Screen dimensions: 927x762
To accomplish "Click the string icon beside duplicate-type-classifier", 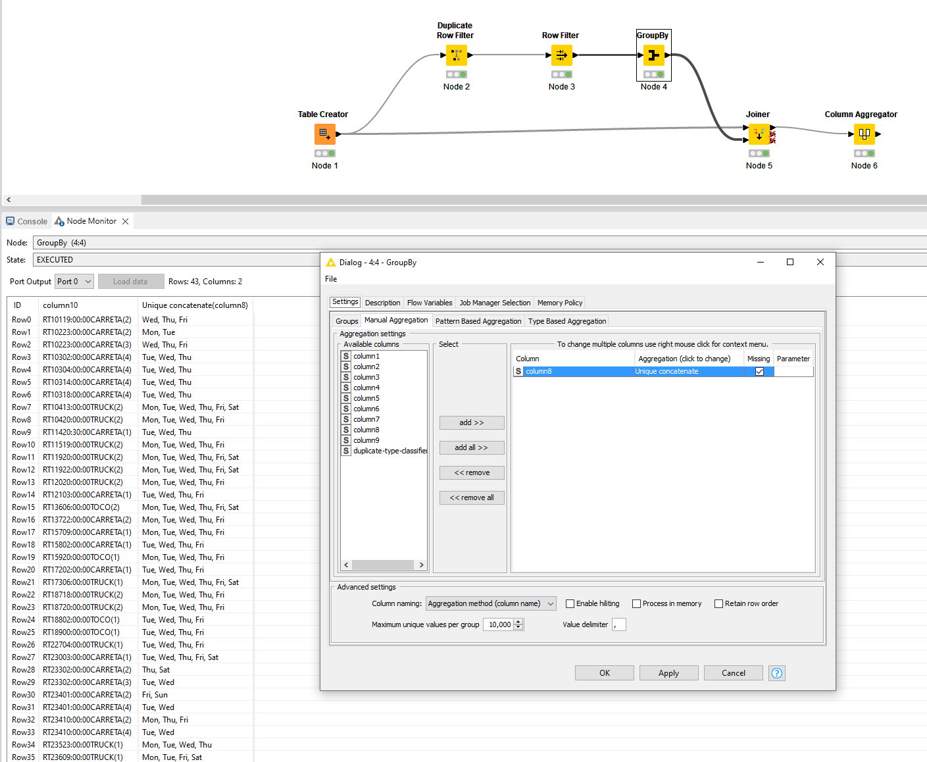I will [x=346, y=451].
